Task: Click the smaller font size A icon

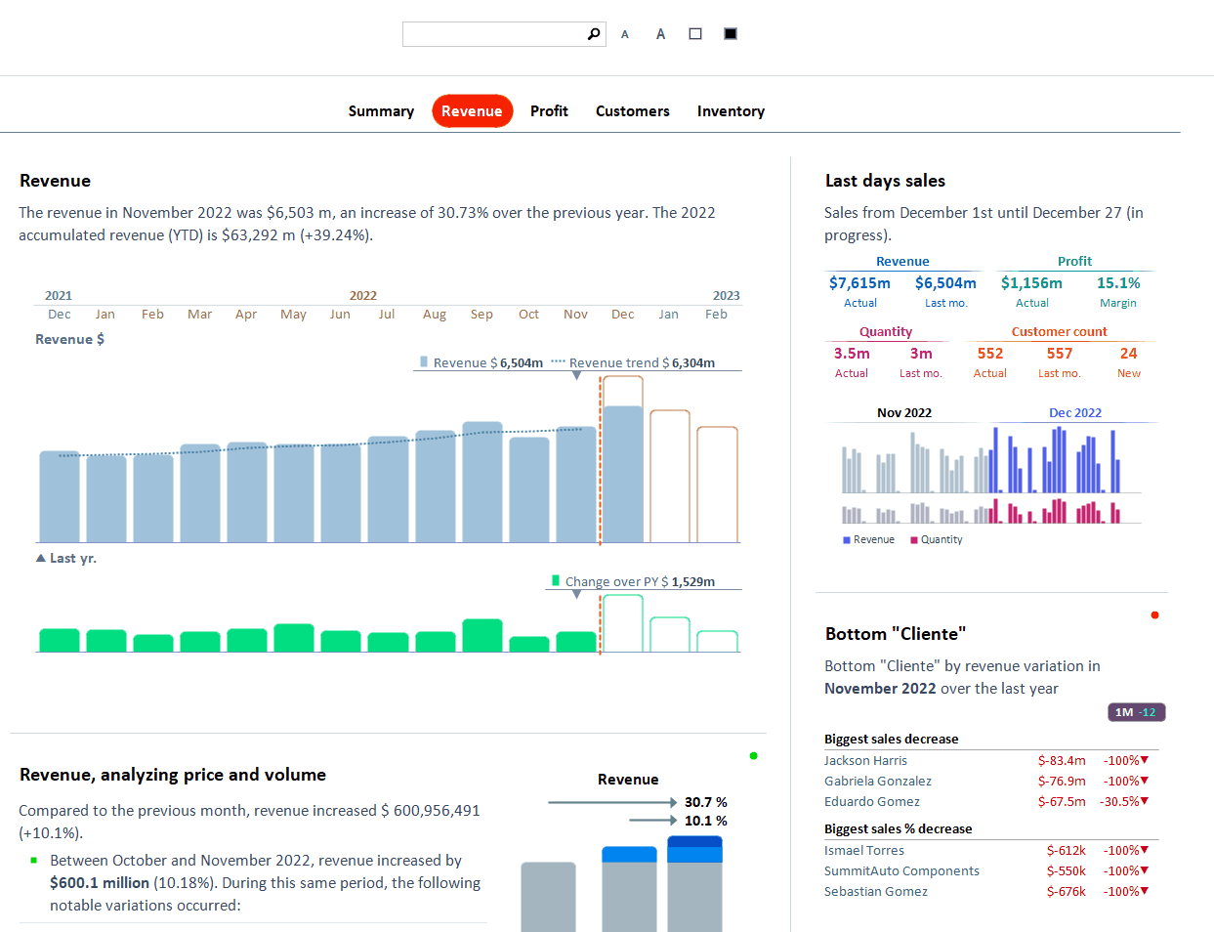Action: click(625, 35)
